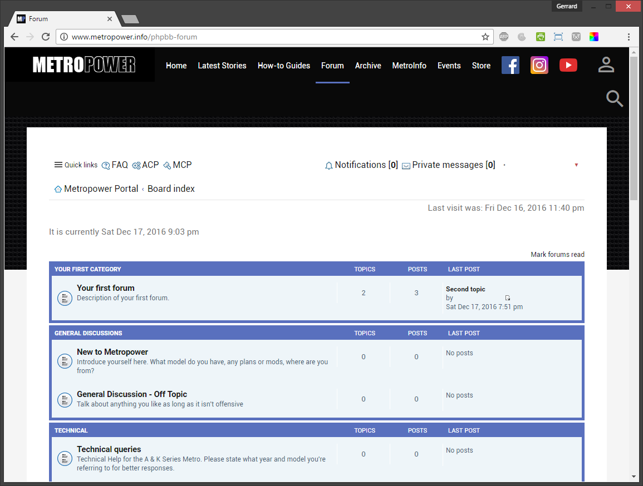Open MetroInfo in the navigation
643x486 pixels.
click(409, 66)
